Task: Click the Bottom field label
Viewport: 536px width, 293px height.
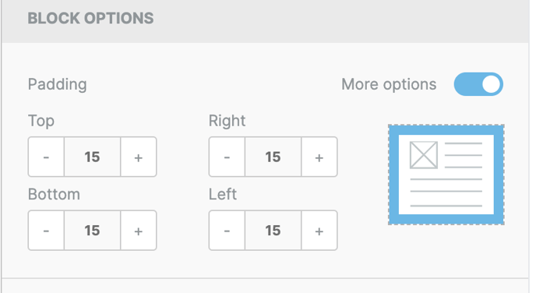Action: click(x=54, y=194)
